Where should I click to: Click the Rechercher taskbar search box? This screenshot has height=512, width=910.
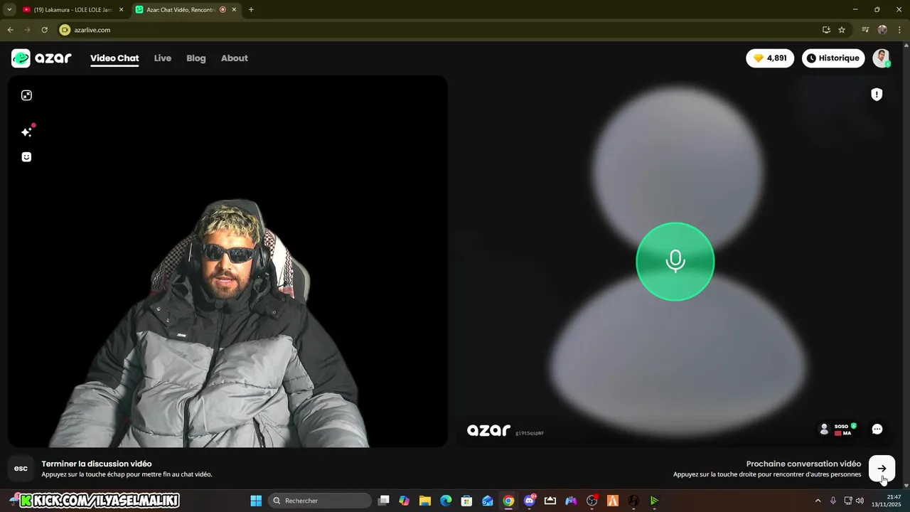tap(320, 501)
